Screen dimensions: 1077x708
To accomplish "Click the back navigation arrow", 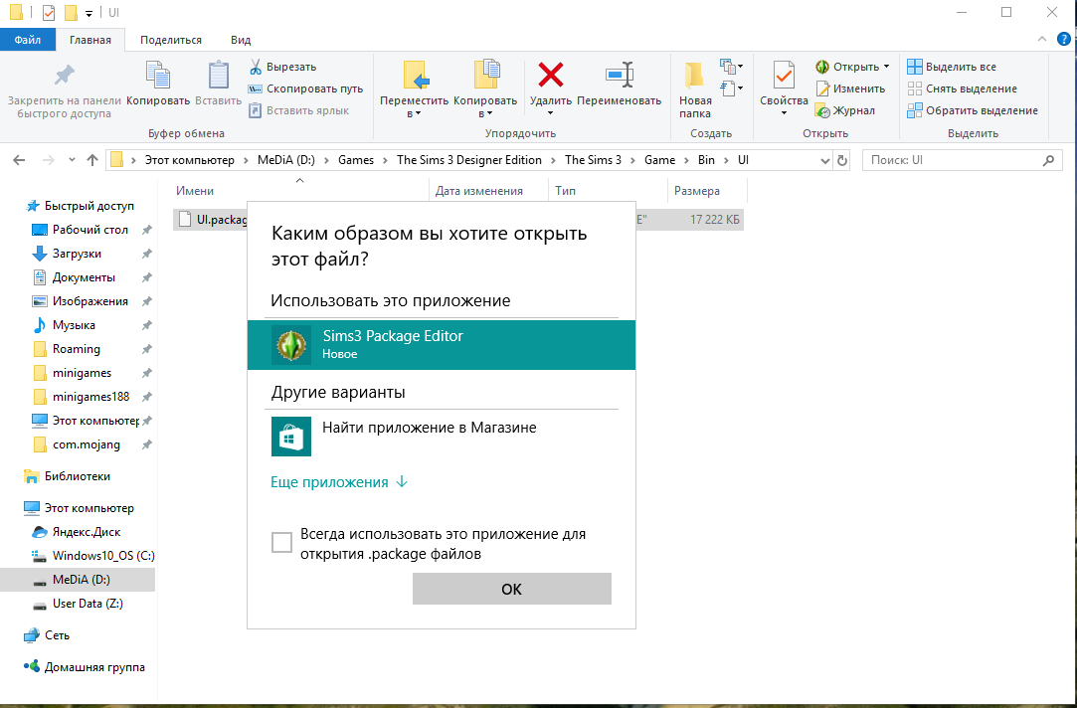I will click(x=19, y=160).
